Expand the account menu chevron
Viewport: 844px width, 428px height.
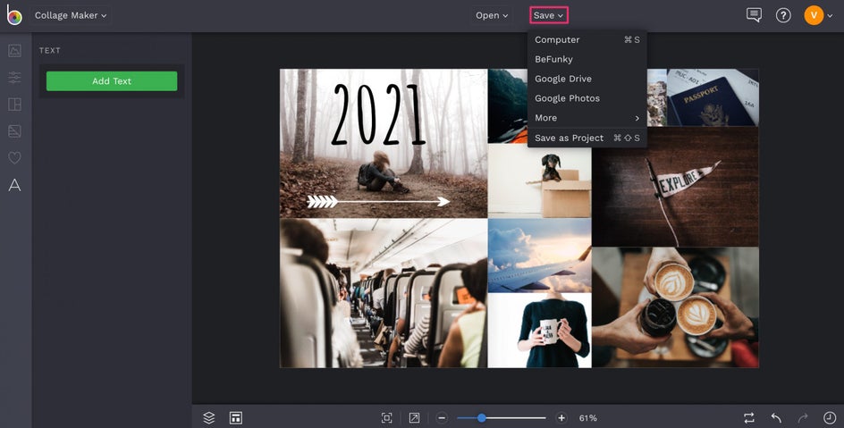[830, 15]
